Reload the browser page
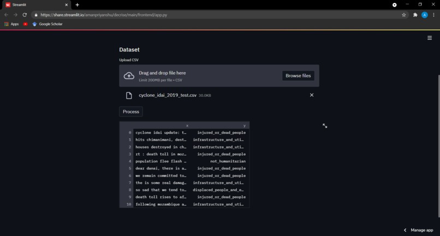This screenshot has height=236, width=440. (25, 15)
